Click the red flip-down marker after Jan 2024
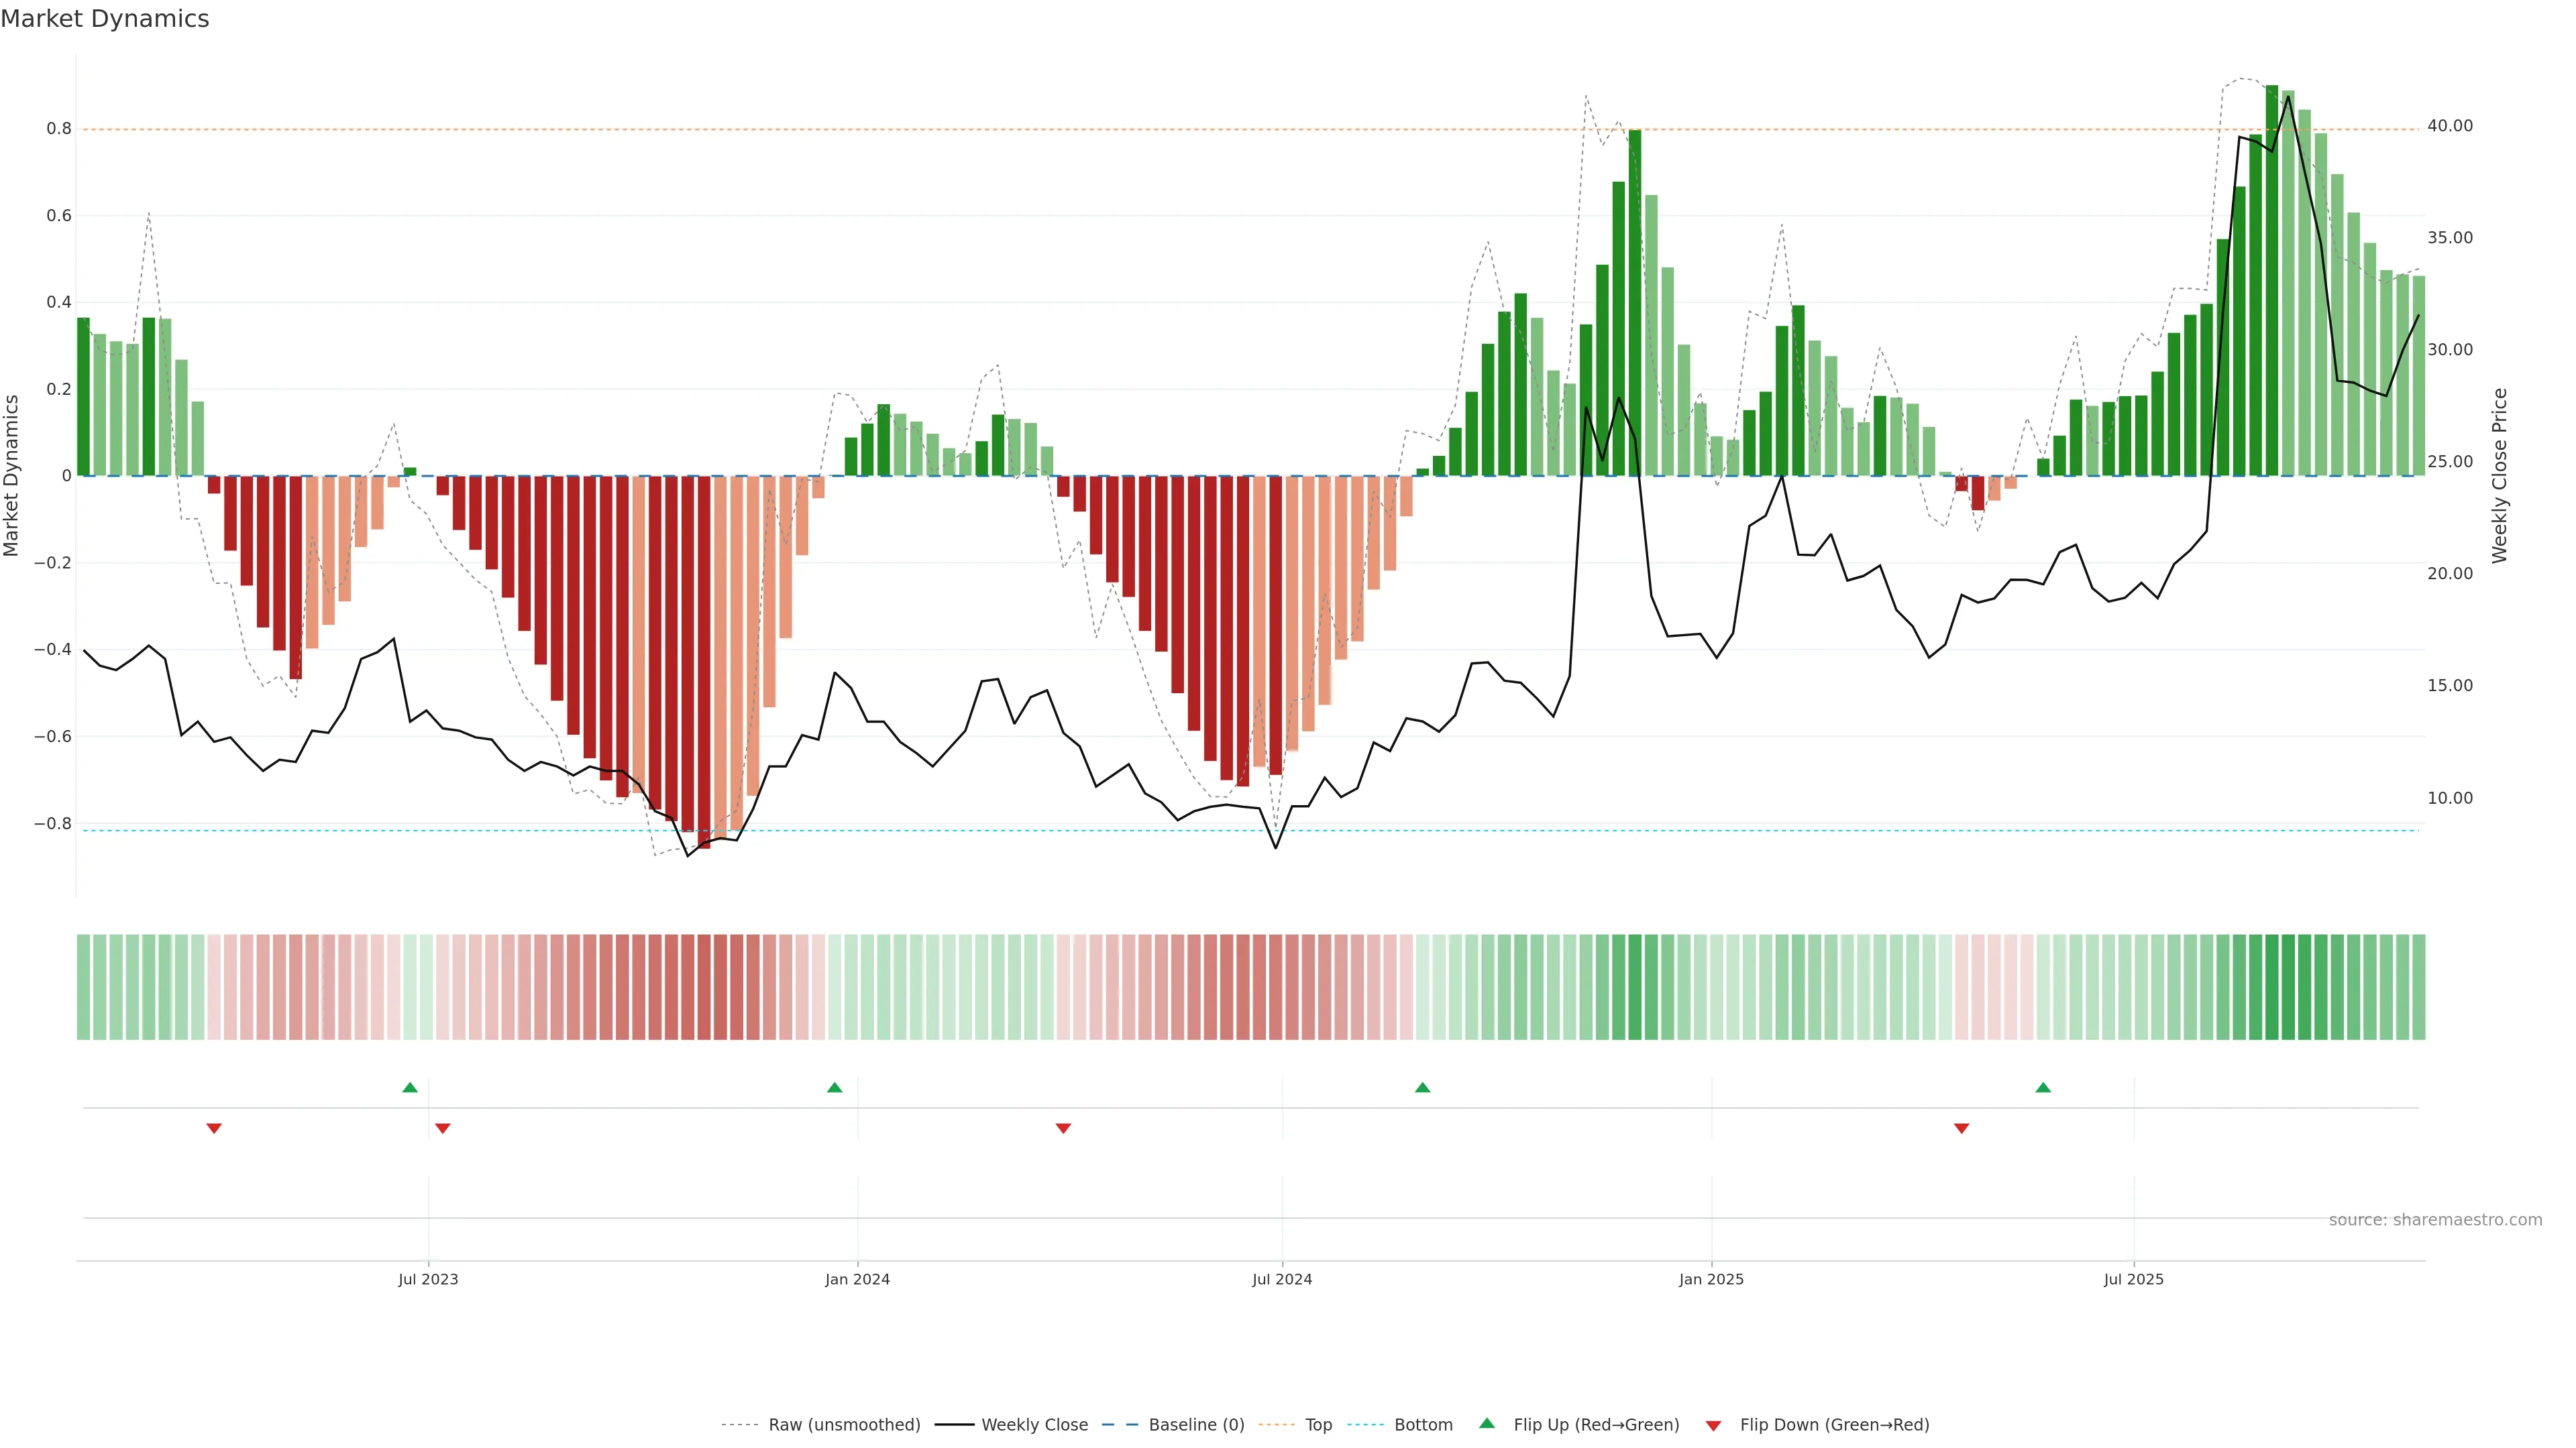The image size is (2576, 1448). (1063, 1128)
